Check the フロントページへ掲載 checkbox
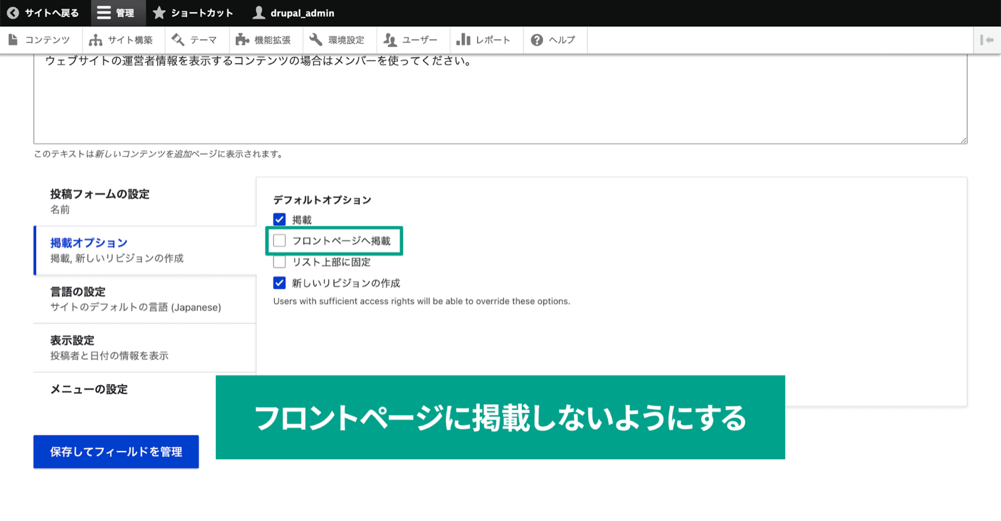Image resolution: width=1001 pixels, height=521 pixels. point(280,241)
